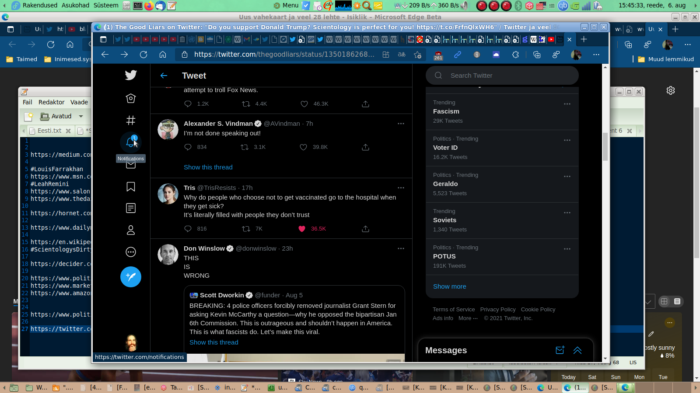Open Edge extensions puzzle icon
This screenshot has width=700, height=393.
[x=516, y=55]
